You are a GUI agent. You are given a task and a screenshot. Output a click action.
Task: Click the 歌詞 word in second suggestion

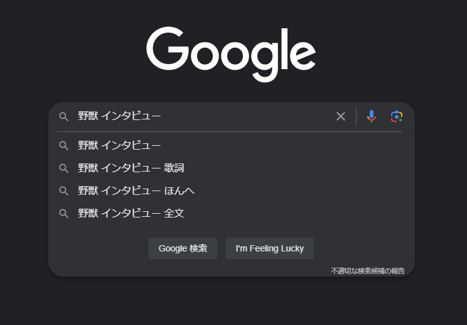click(x=174, y=168)
